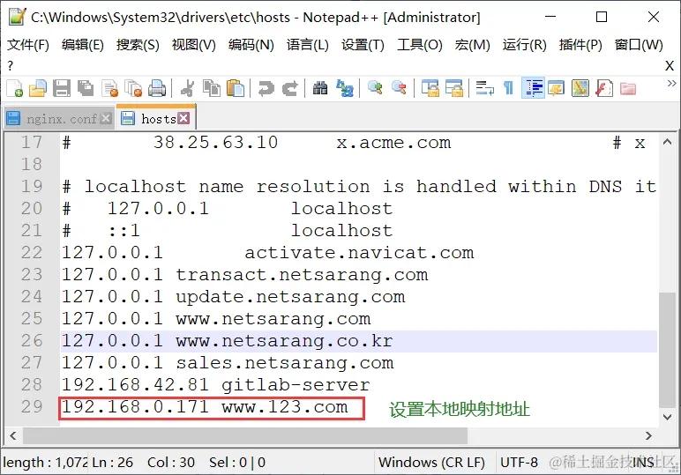Click the Copy toolbar icon
The height and width of the screenshot is (475, 681).
pyautogui.click(x=212, y=88)
